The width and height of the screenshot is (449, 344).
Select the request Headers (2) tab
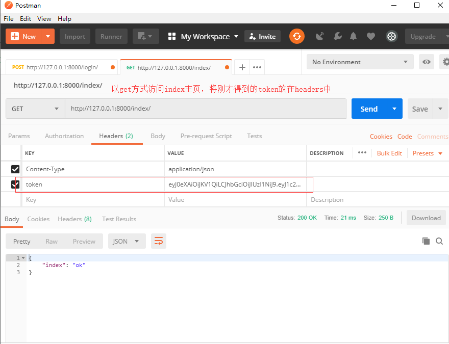[x=116, y=136]
